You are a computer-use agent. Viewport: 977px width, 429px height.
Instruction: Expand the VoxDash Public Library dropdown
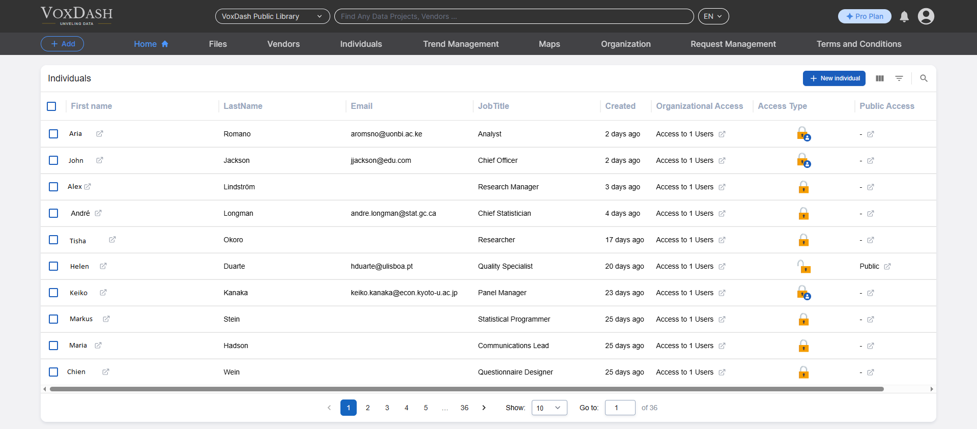pyautogui.click(x=272, y=16)
